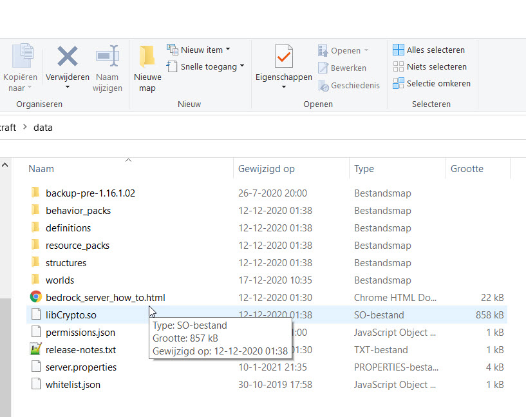Screen dimensions: 526x417
Task: Click date 10-1-2021 21:35
Action: tap(272, 367)
